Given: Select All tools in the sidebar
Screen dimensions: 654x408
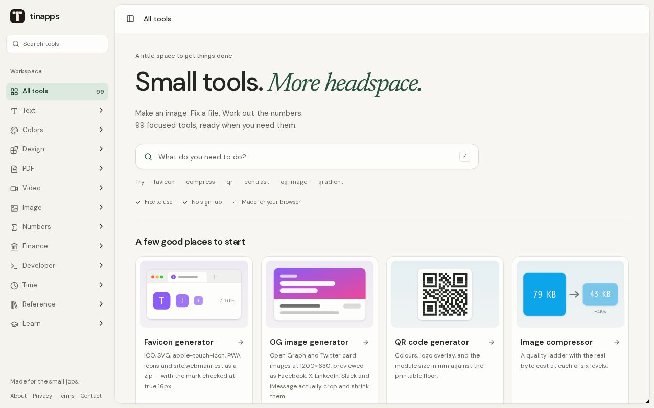Looking at the screenshot, I should (57, 91).
